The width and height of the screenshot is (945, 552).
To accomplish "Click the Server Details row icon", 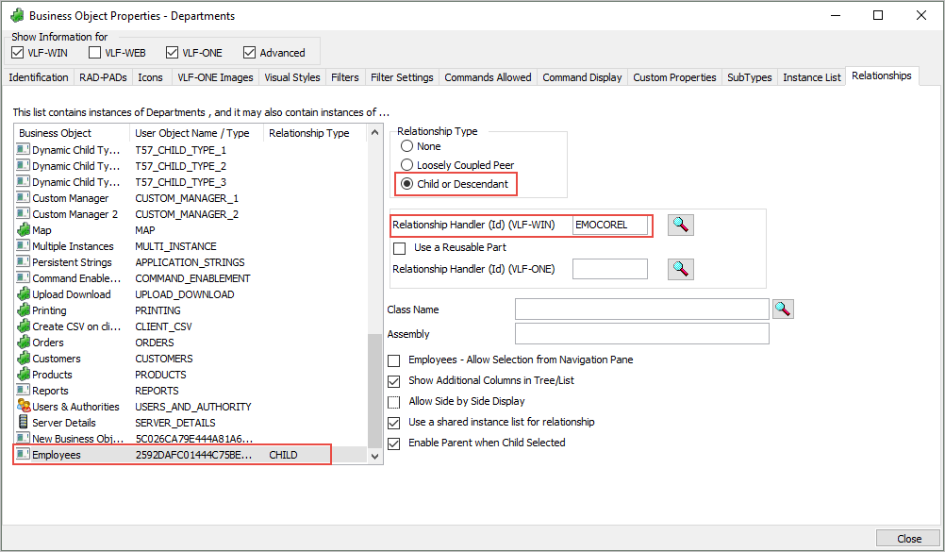I will 24,423.
